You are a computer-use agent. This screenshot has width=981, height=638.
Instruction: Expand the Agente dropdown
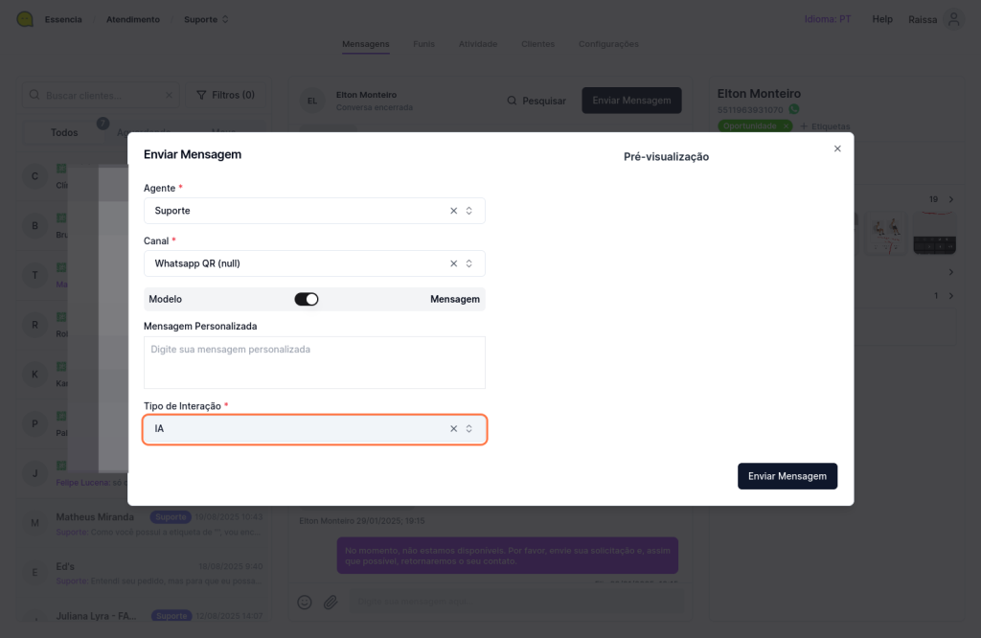click(x=469, y=211)
